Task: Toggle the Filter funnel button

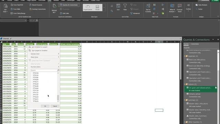Action: point(125,7)
